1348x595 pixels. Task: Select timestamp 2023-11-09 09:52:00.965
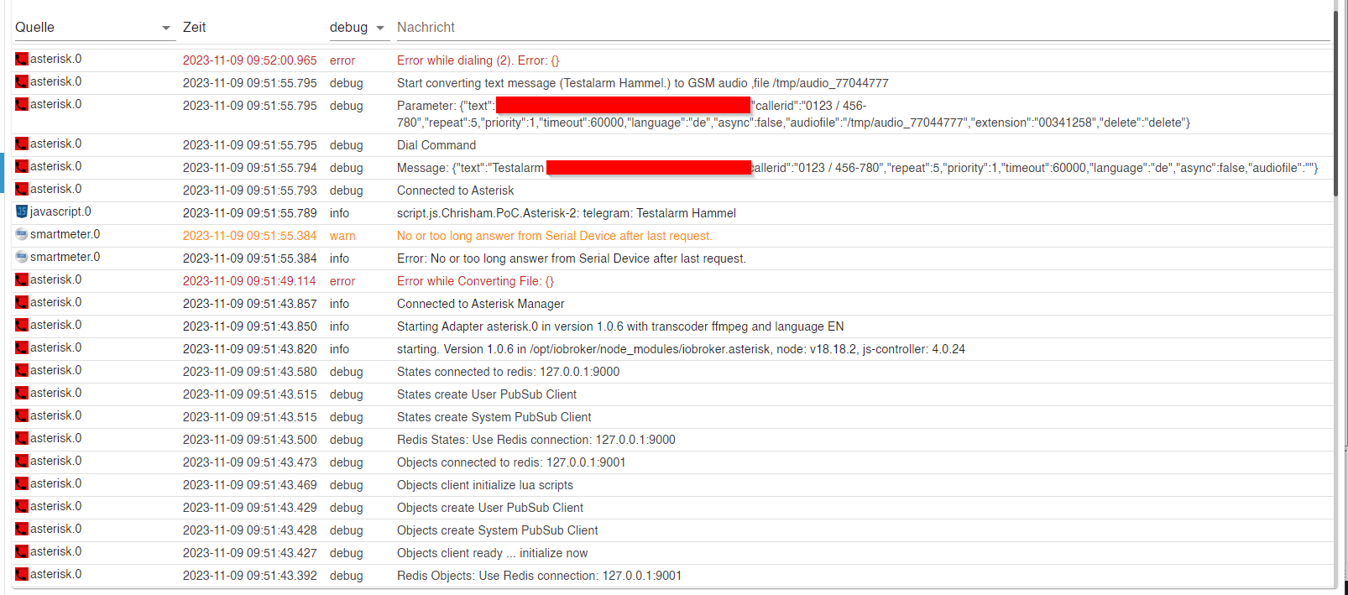point(250,60)
